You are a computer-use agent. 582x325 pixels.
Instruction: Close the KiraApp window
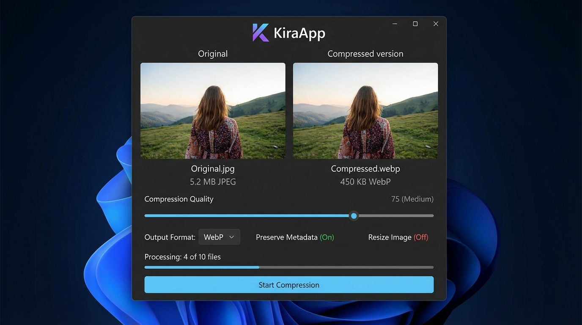click(x=436, y=24)
